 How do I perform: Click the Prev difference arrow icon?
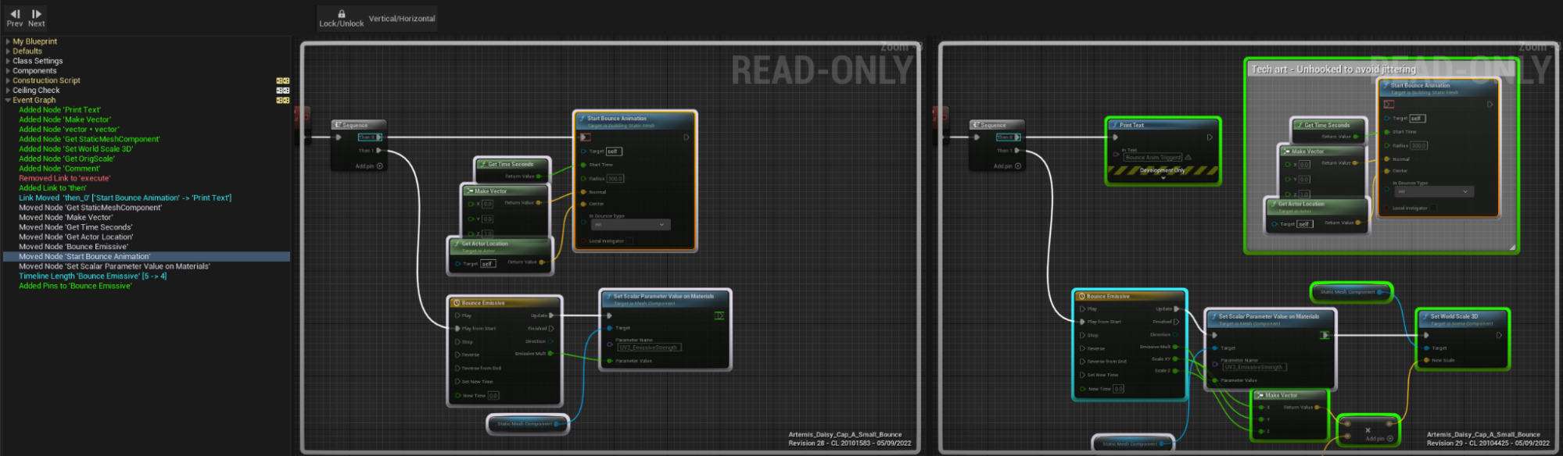pyautogui.click(x=15, y=13)
